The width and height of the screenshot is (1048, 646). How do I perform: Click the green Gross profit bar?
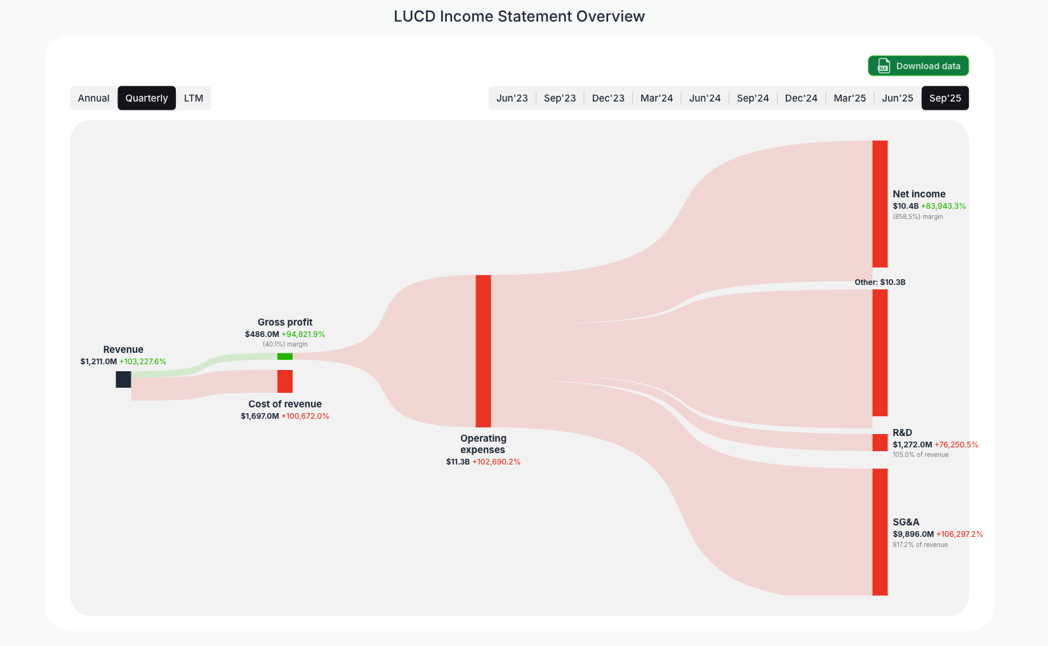point(285,357)
